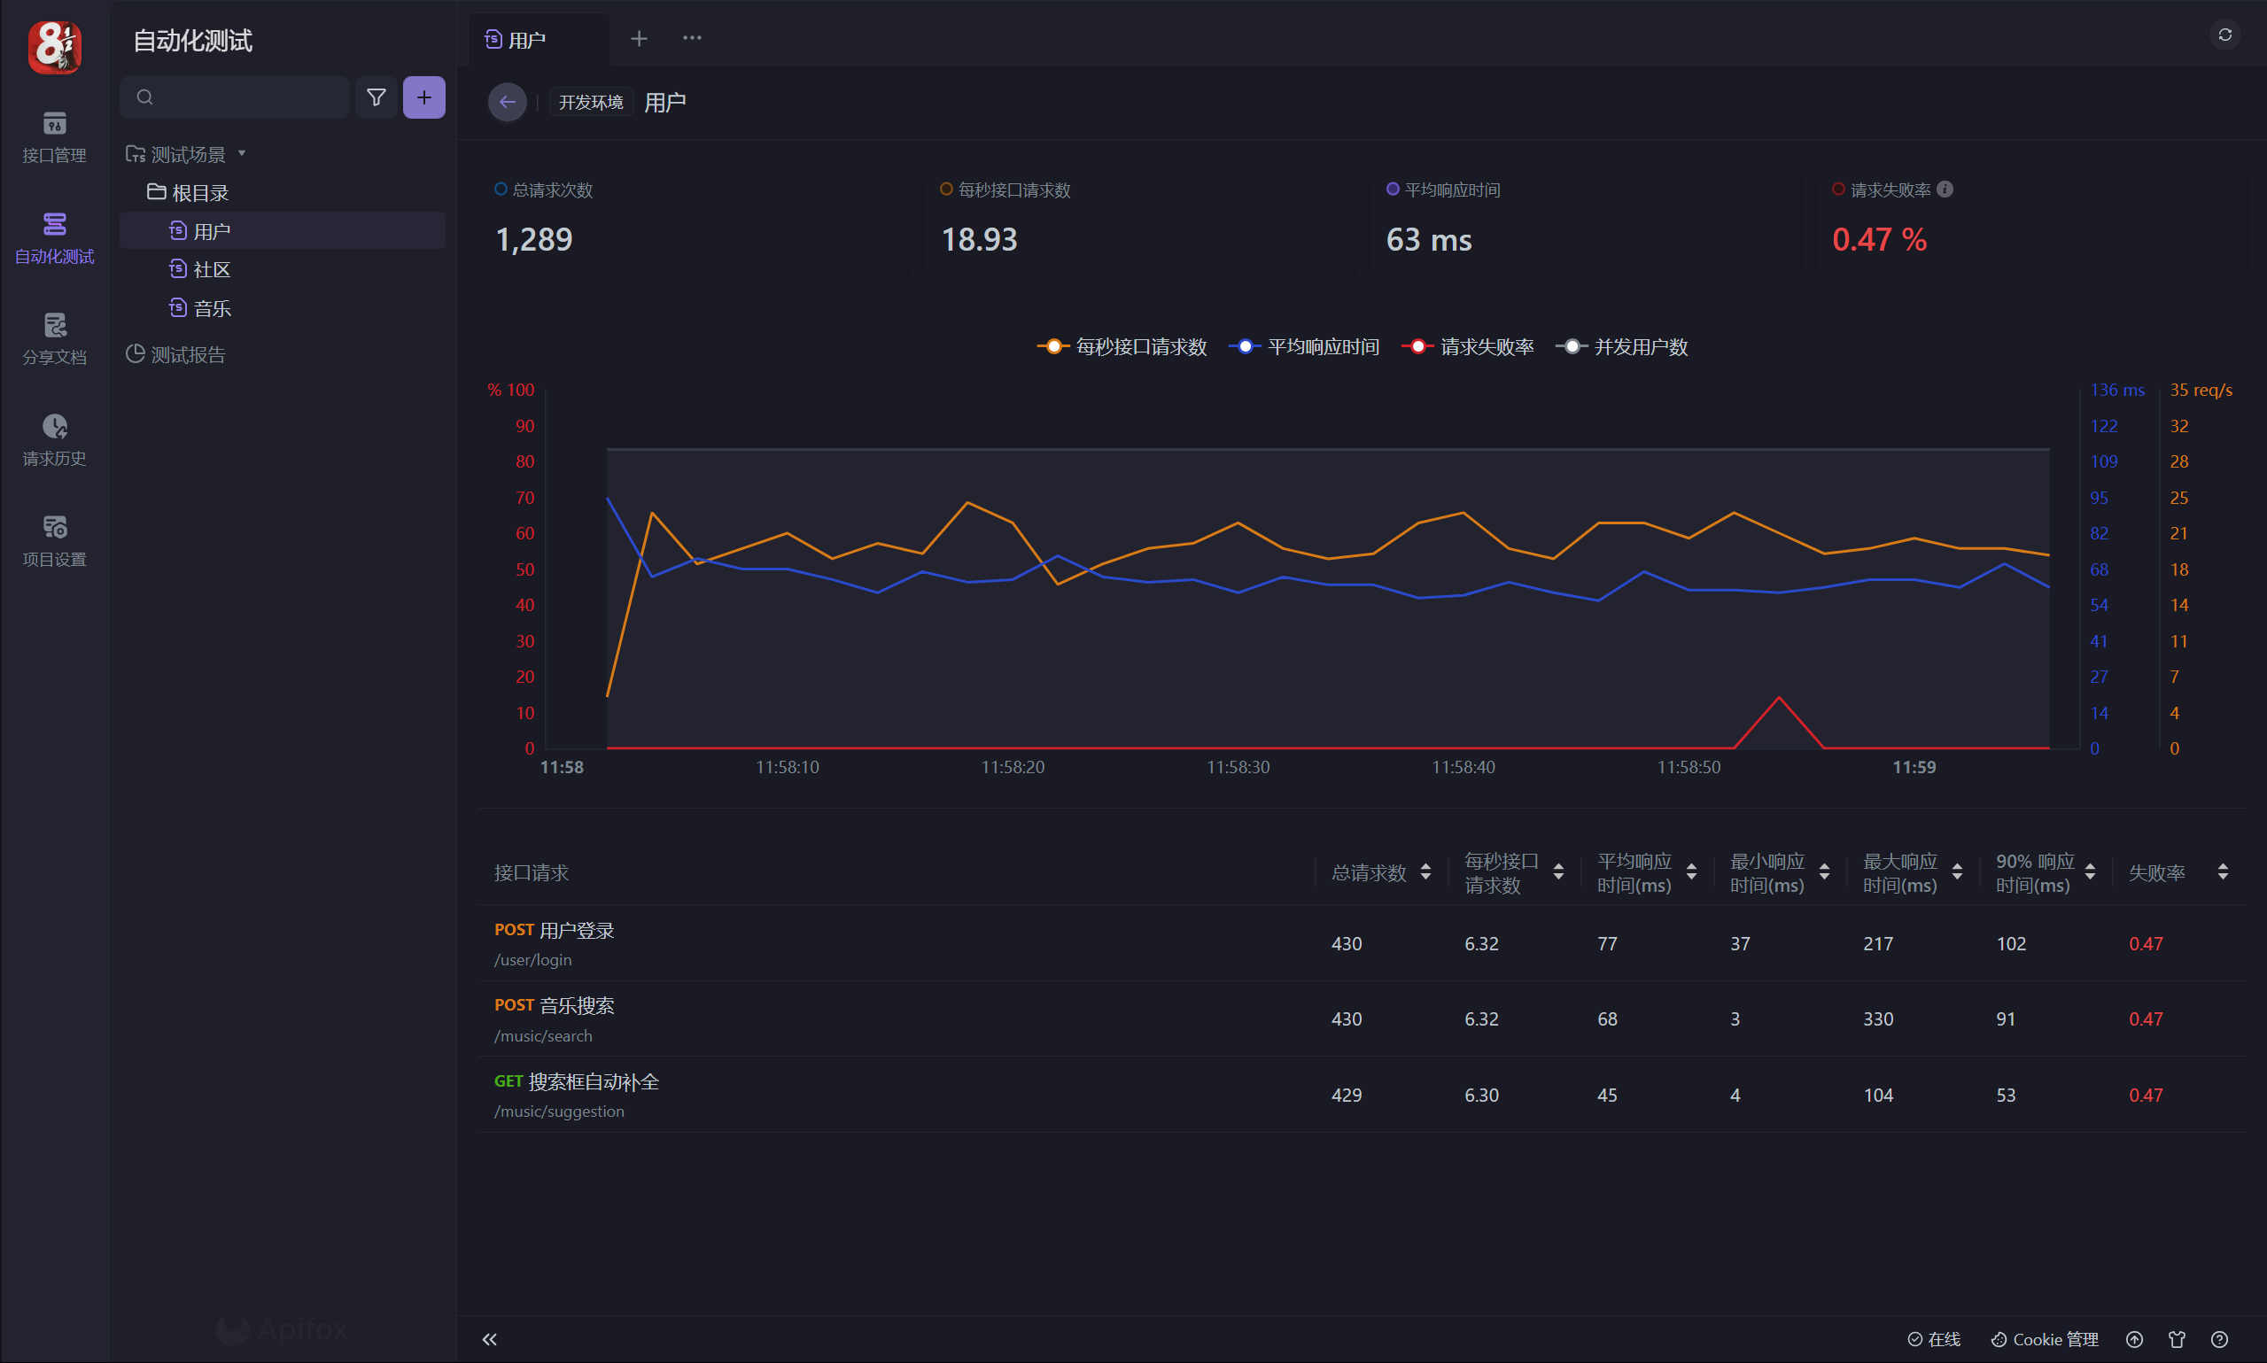Click the refresh icon at top right
Screen dimensions: 2267x1363
click(x=2224, y=35)
